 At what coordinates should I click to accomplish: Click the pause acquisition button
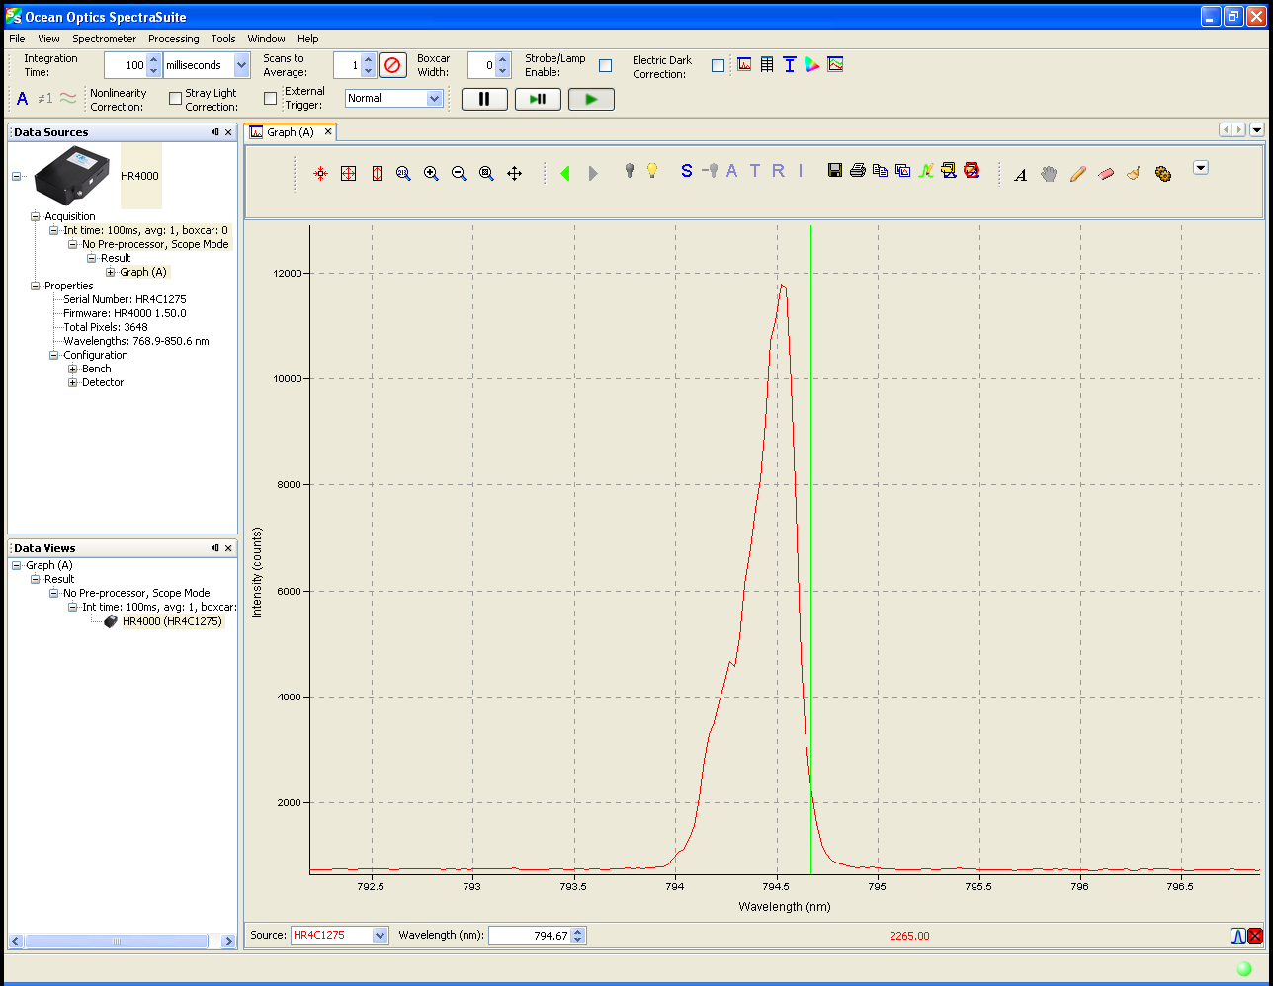tap(484, 99)
